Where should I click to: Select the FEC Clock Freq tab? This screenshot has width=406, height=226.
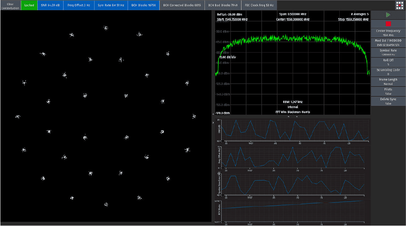tap(259, 5)
